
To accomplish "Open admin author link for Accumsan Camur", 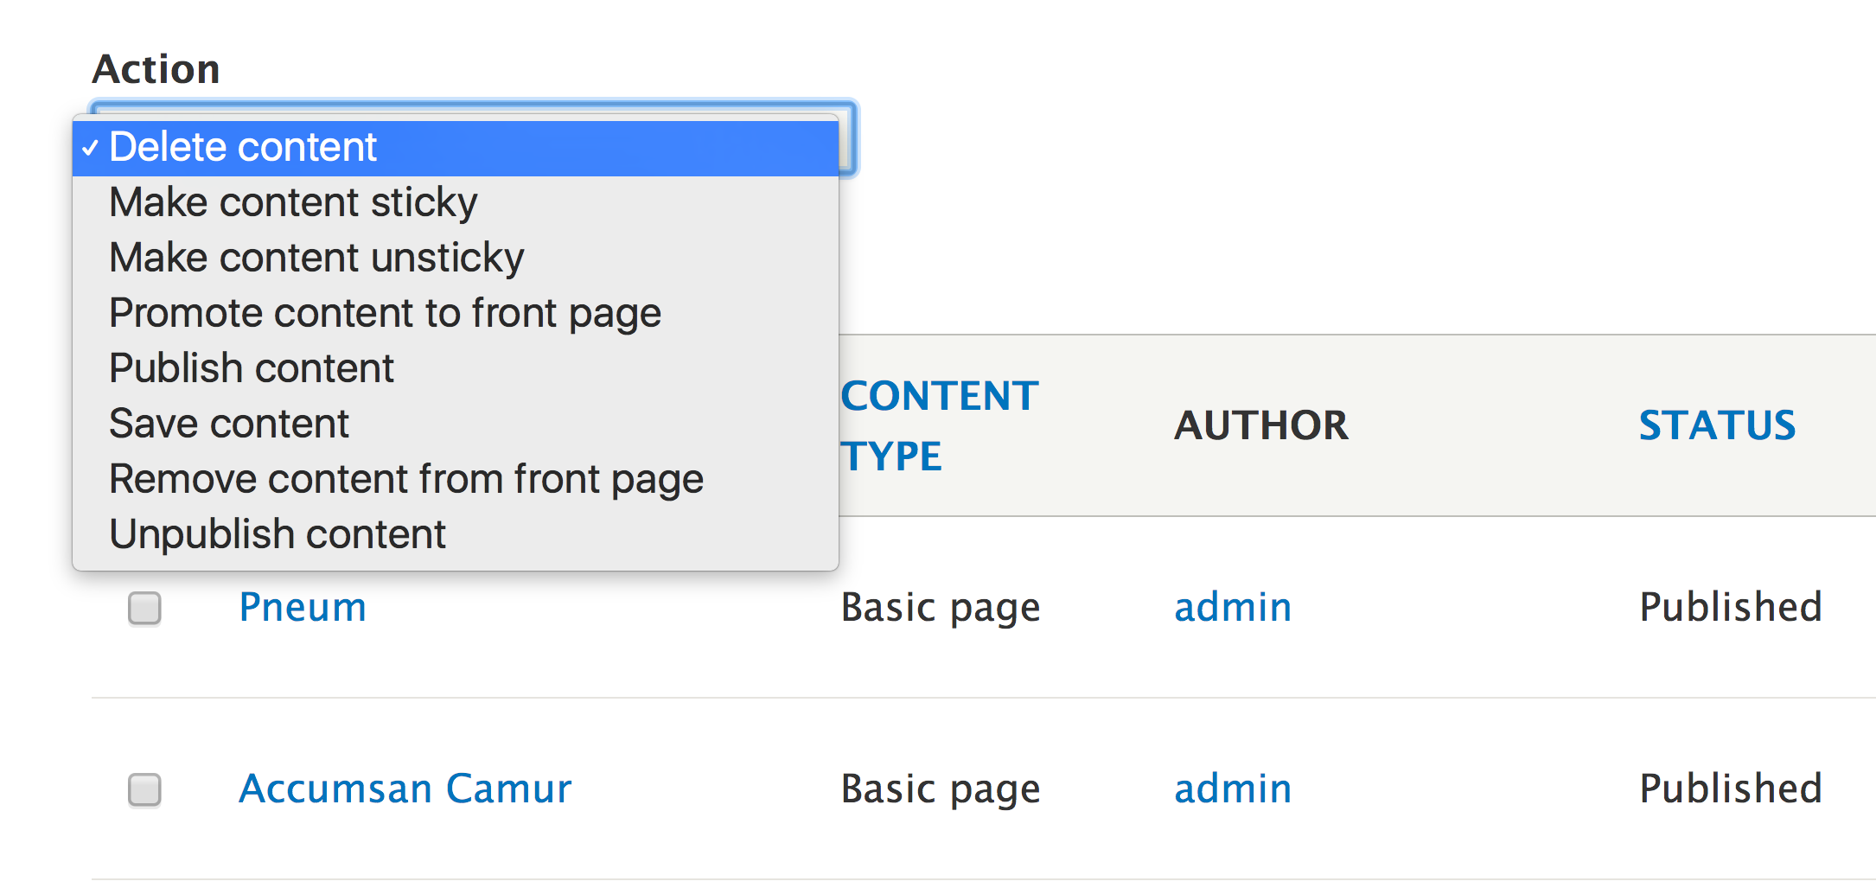I will point(1233,789).
